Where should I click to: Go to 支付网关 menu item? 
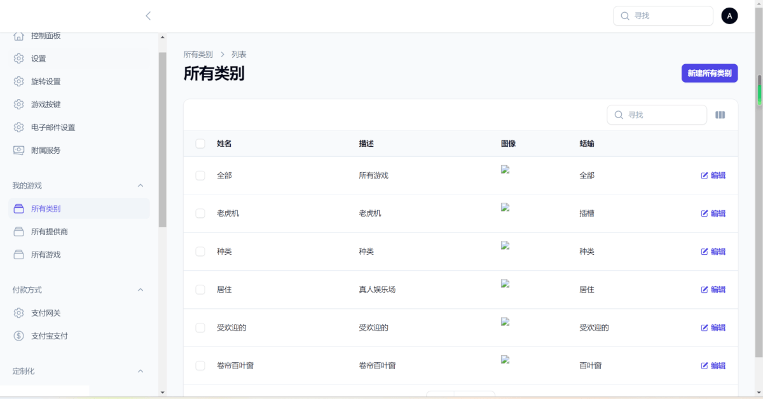tap(46, 313)
